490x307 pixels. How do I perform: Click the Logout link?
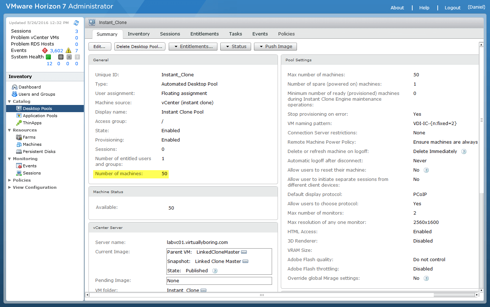click(453, 8)
